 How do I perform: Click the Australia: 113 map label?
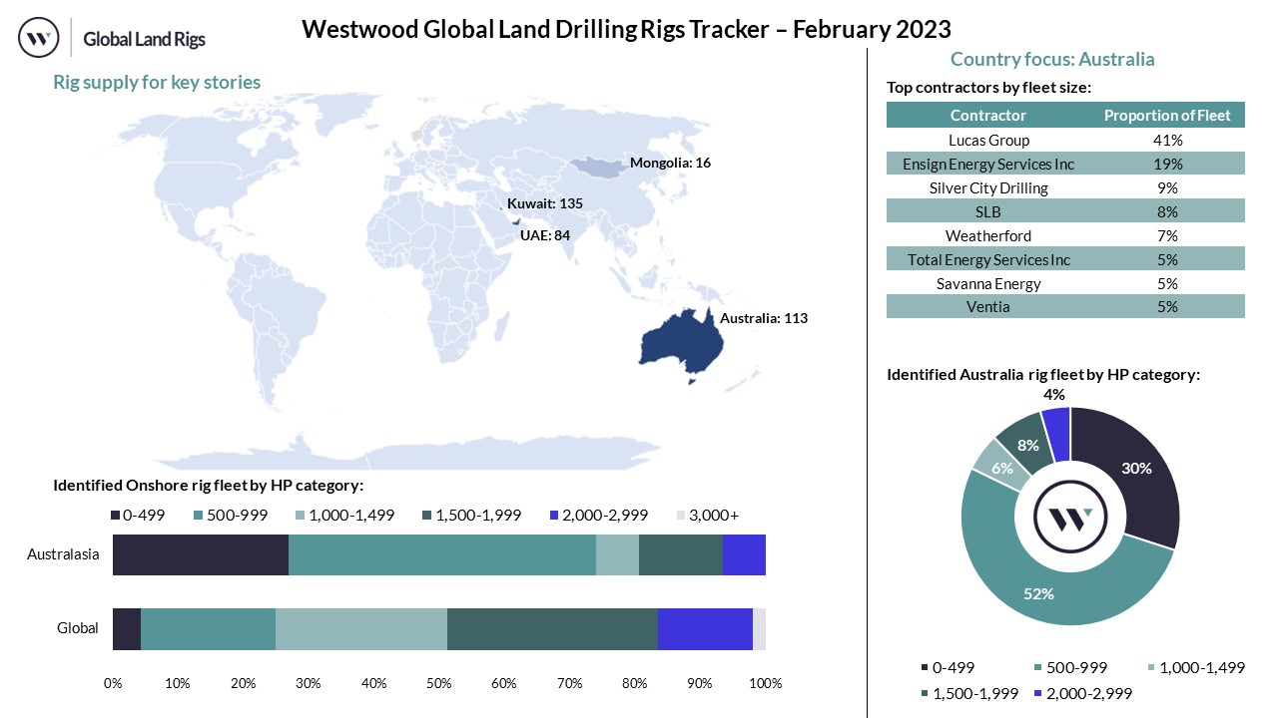764,319
